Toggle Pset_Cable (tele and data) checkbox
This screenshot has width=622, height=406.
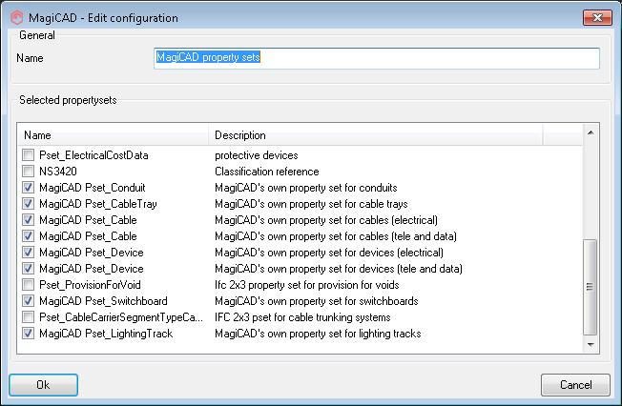[x=29, y=236]
